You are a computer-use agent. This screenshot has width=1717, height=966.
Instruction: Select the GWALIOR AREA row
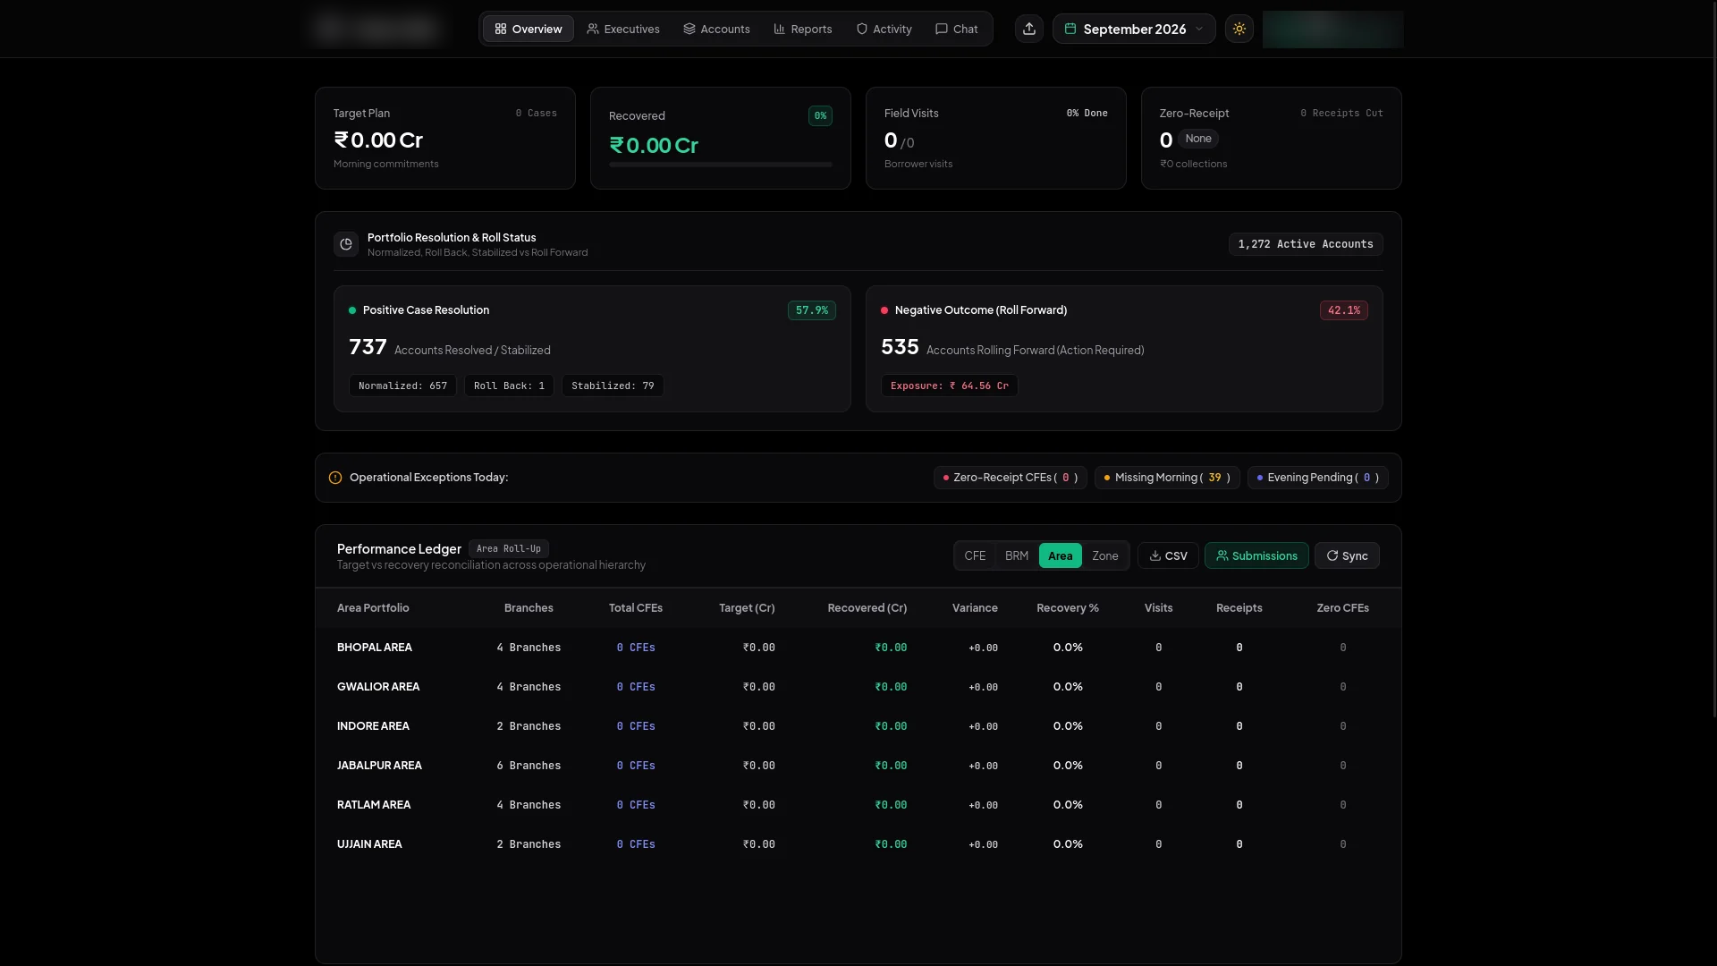click(858, 687)
